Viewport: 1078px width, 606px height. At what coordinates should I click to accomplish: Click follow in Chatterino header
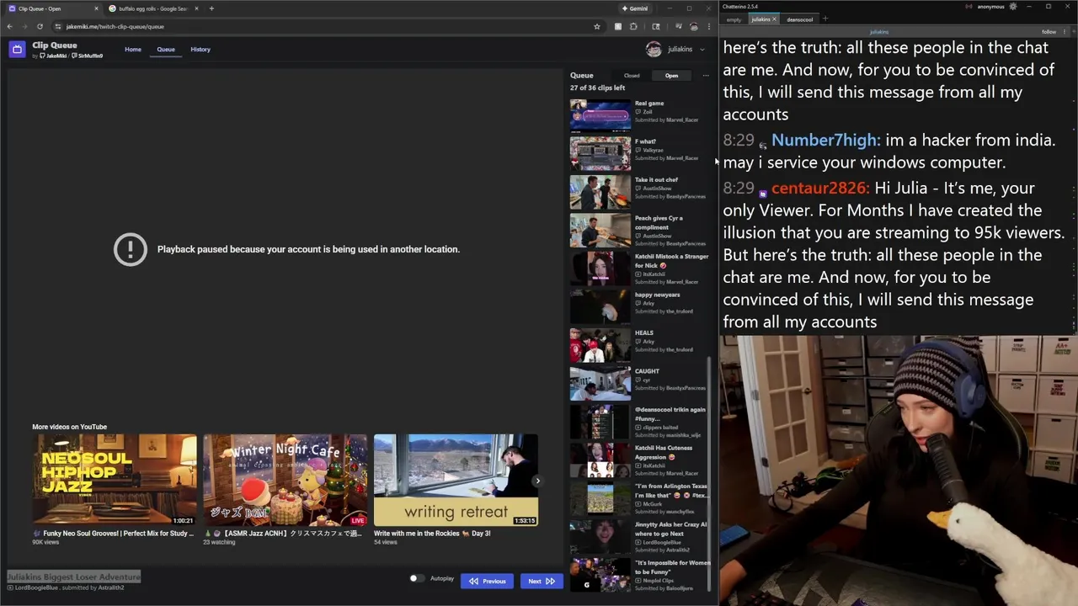1049,32
